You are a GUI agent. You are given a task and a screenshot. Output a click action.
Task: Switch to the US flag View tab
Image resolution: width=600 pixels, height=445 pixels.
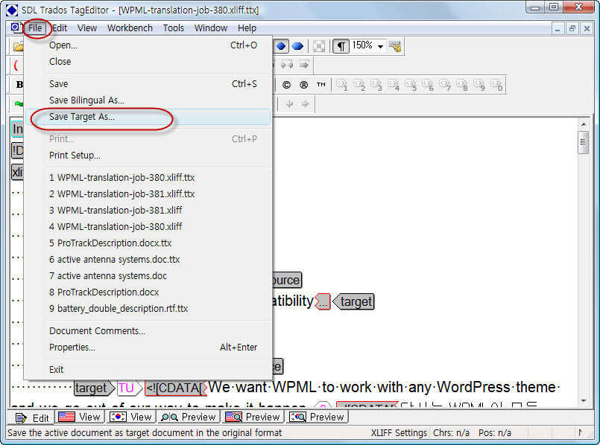click(x=79, y=417)
